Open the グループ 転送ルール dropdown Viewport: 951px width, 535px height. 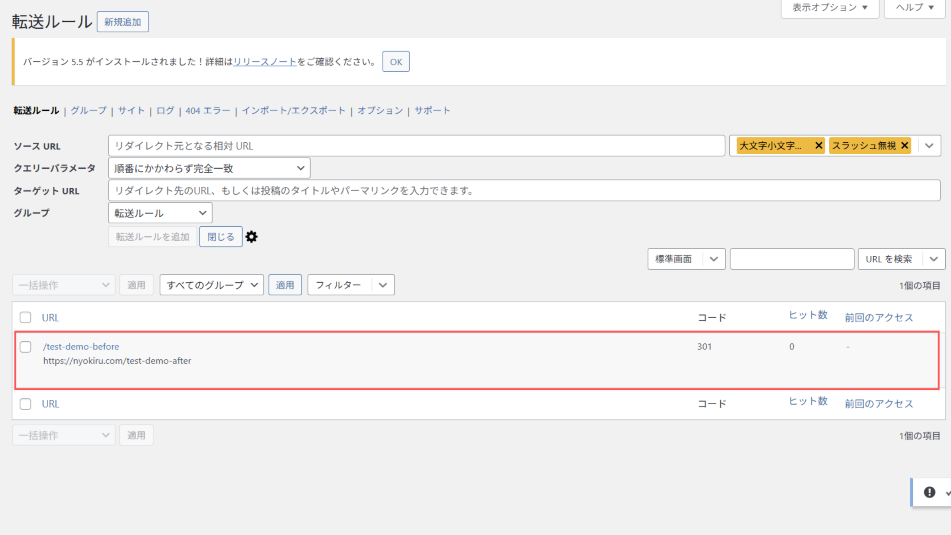(160, 213)
